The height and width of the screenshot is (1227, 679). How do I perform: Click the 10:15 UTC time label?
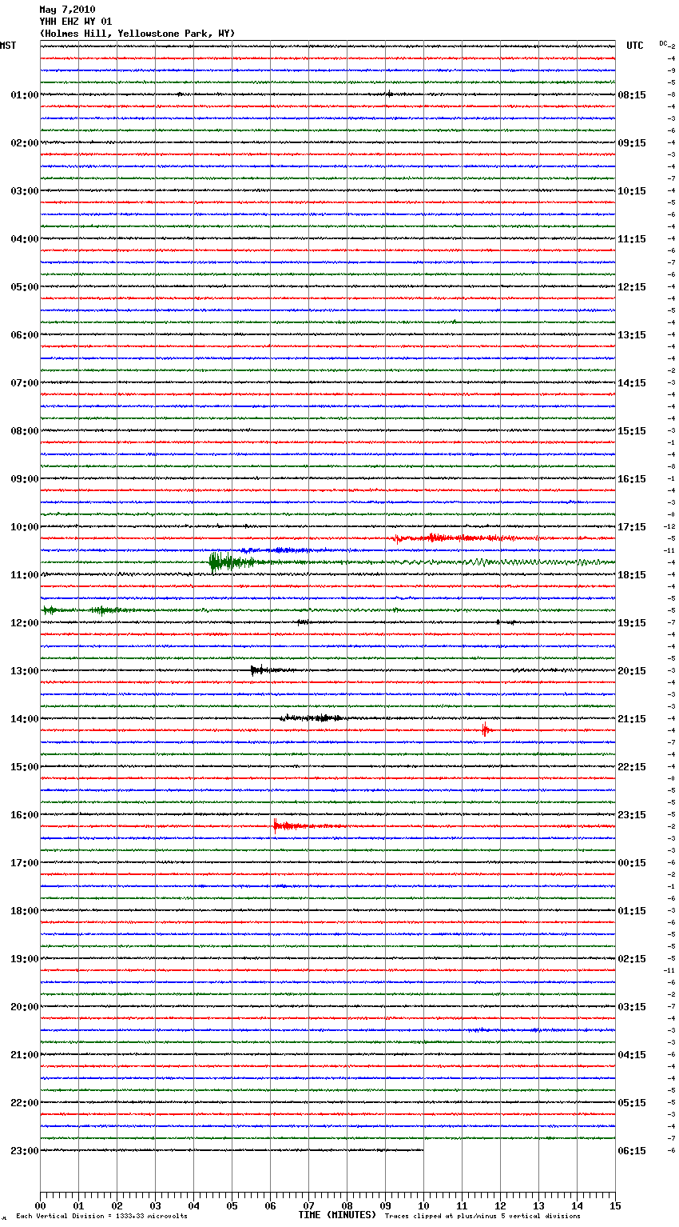click(632, 191)
